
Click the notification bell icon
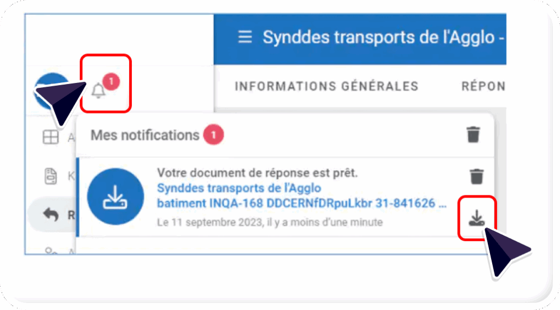point(98,90)
